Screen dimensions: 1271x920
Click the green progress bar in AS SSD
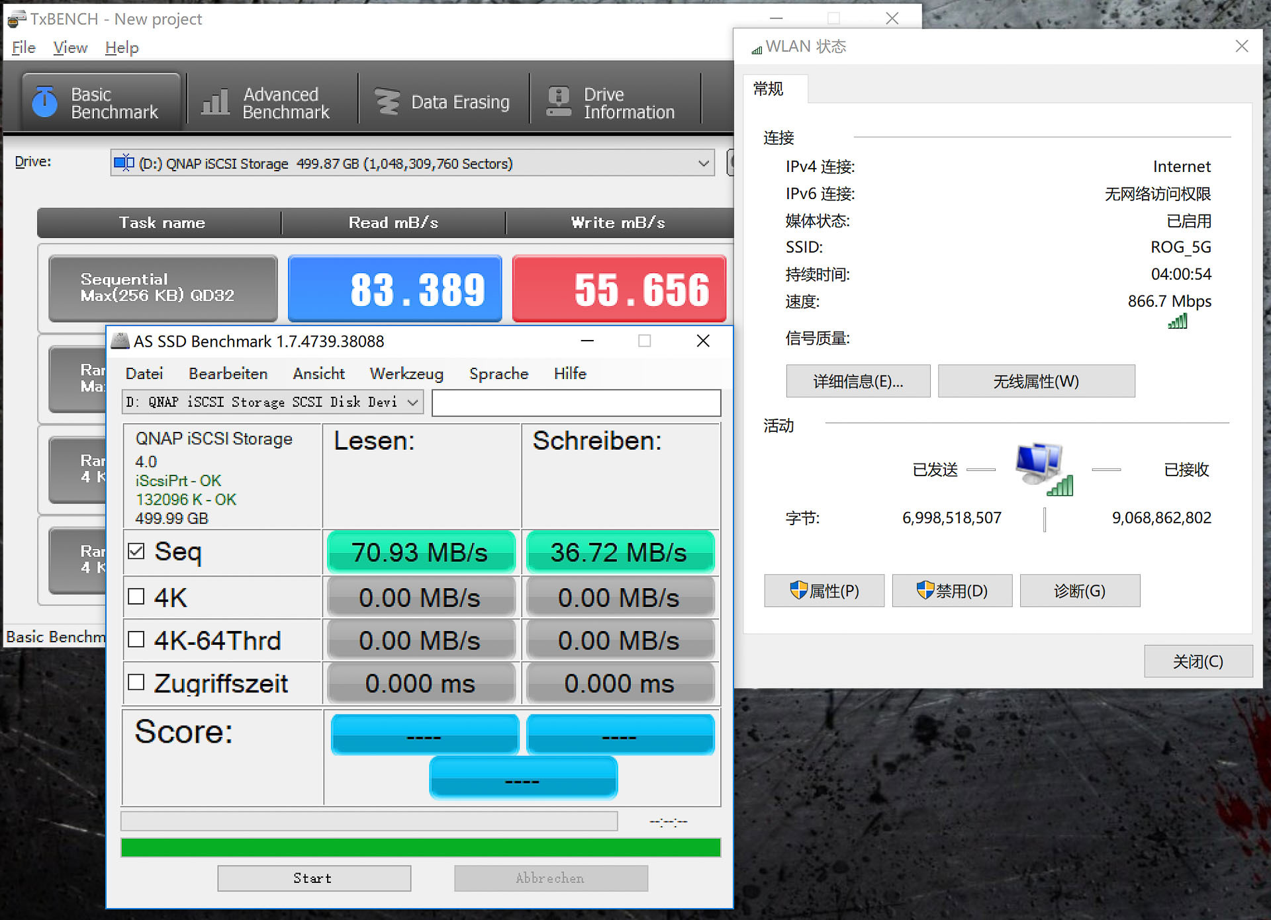click(x=421, y=847)
